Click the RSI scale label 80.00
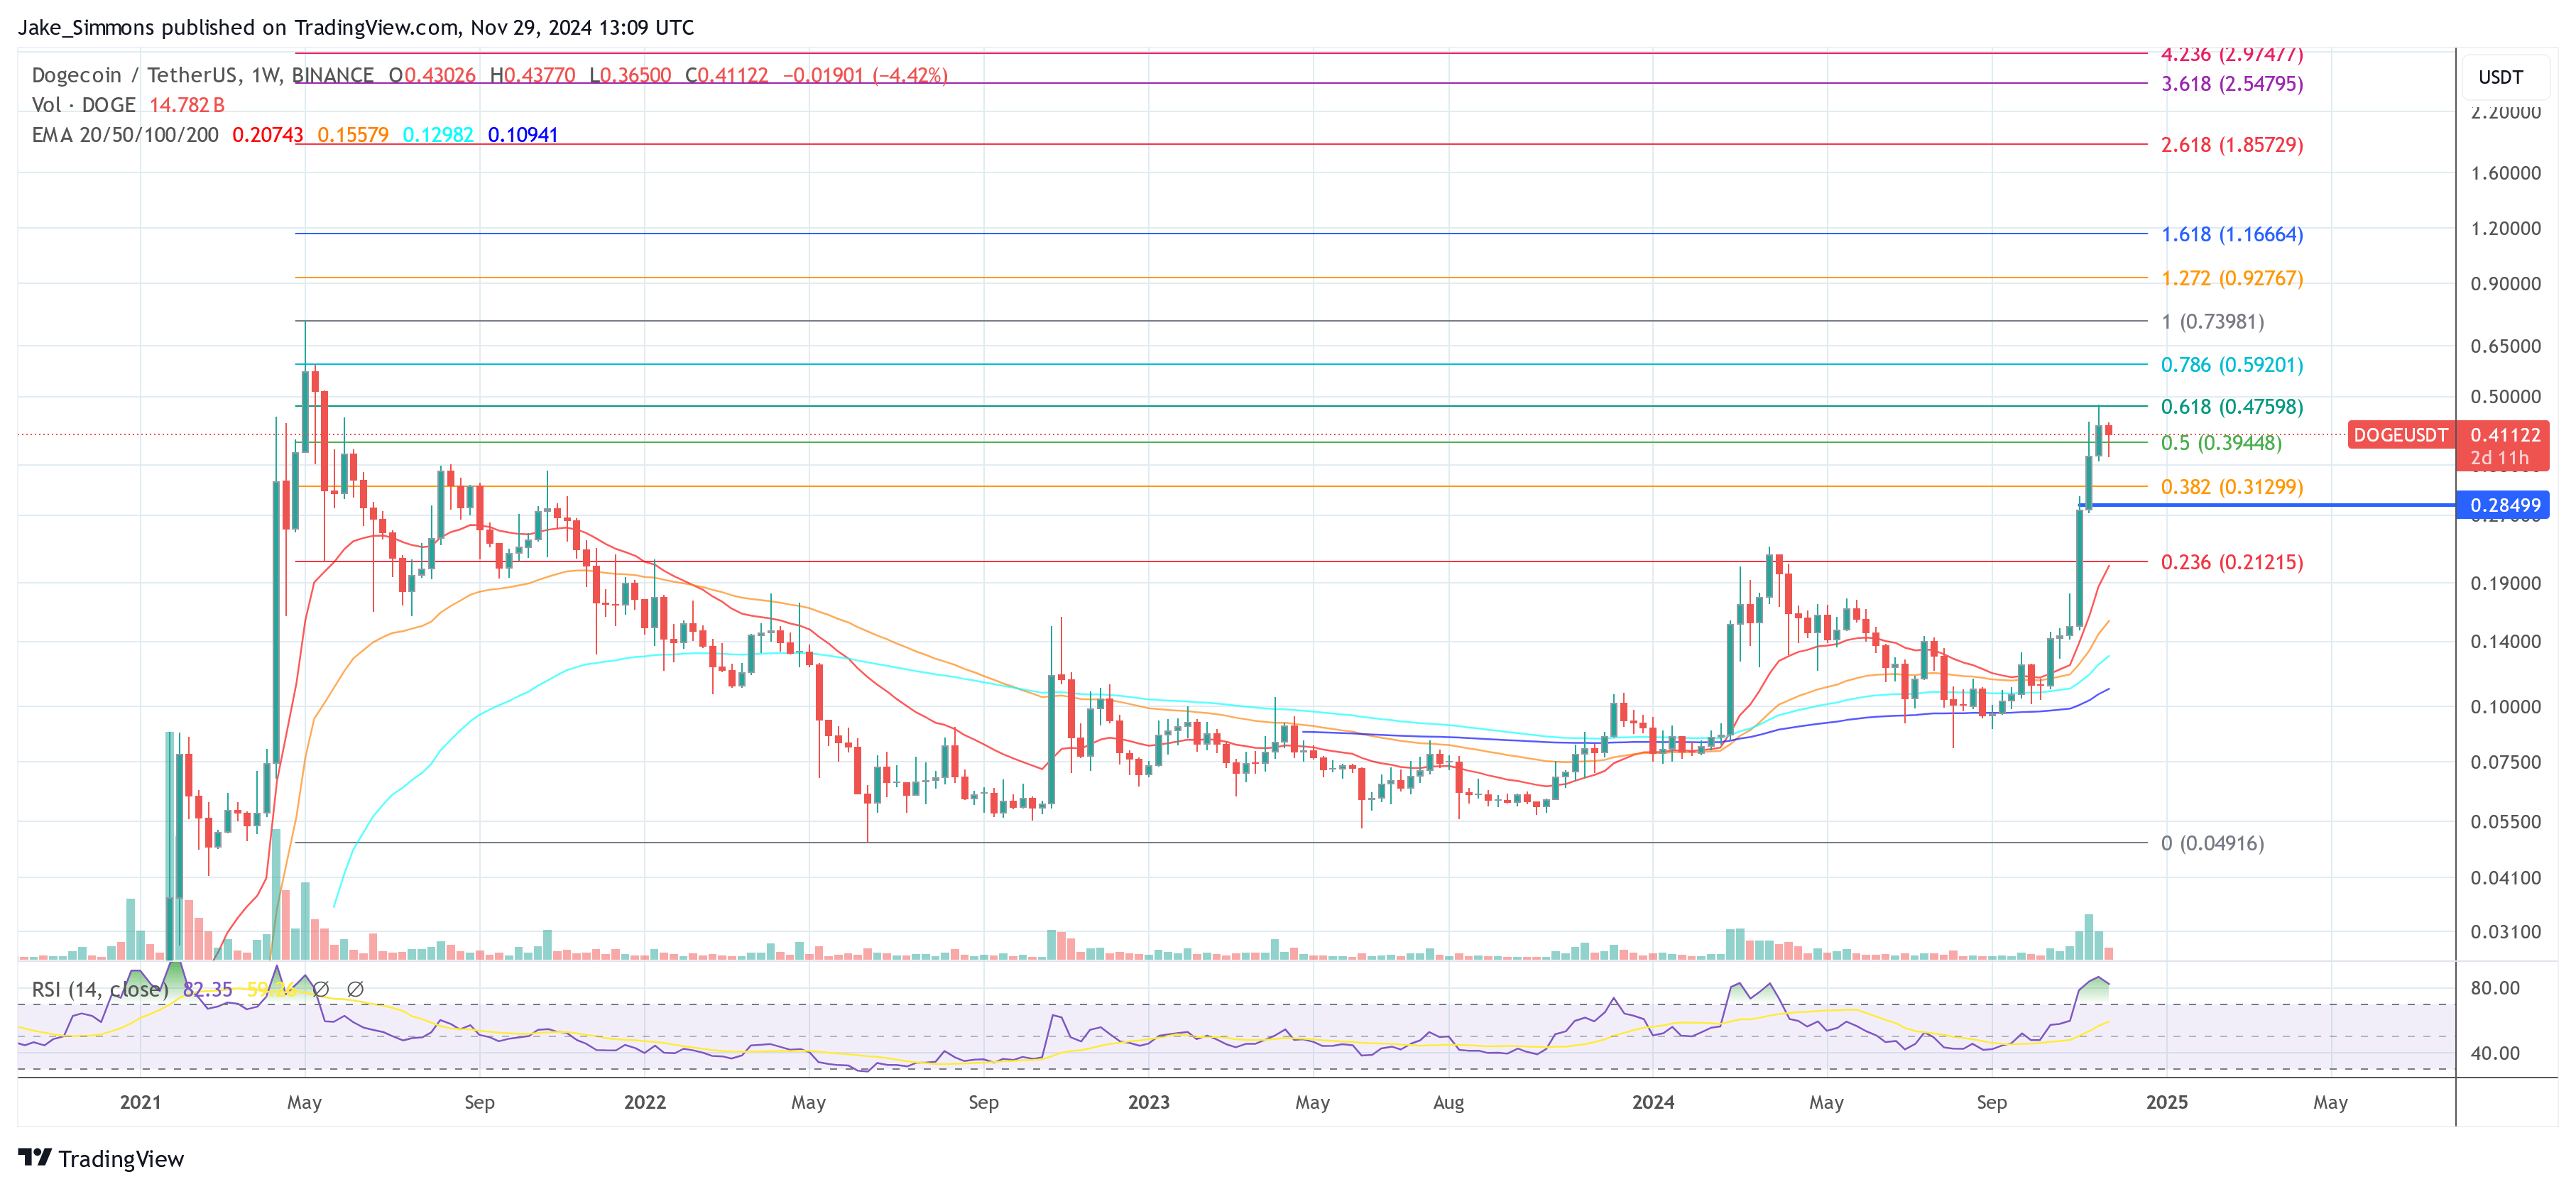 [x=2495, y=988]
